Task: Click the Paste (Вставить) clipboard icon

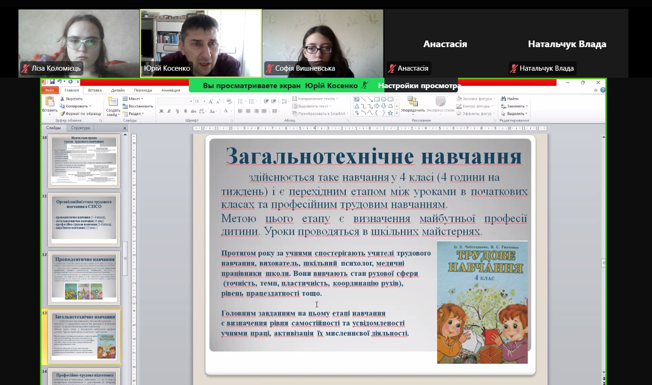Action: point(49,101)
